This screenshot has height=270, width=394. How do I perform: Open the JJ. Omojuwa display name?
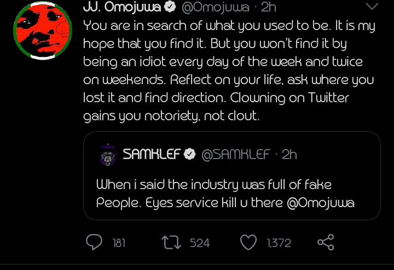point(121,7)
